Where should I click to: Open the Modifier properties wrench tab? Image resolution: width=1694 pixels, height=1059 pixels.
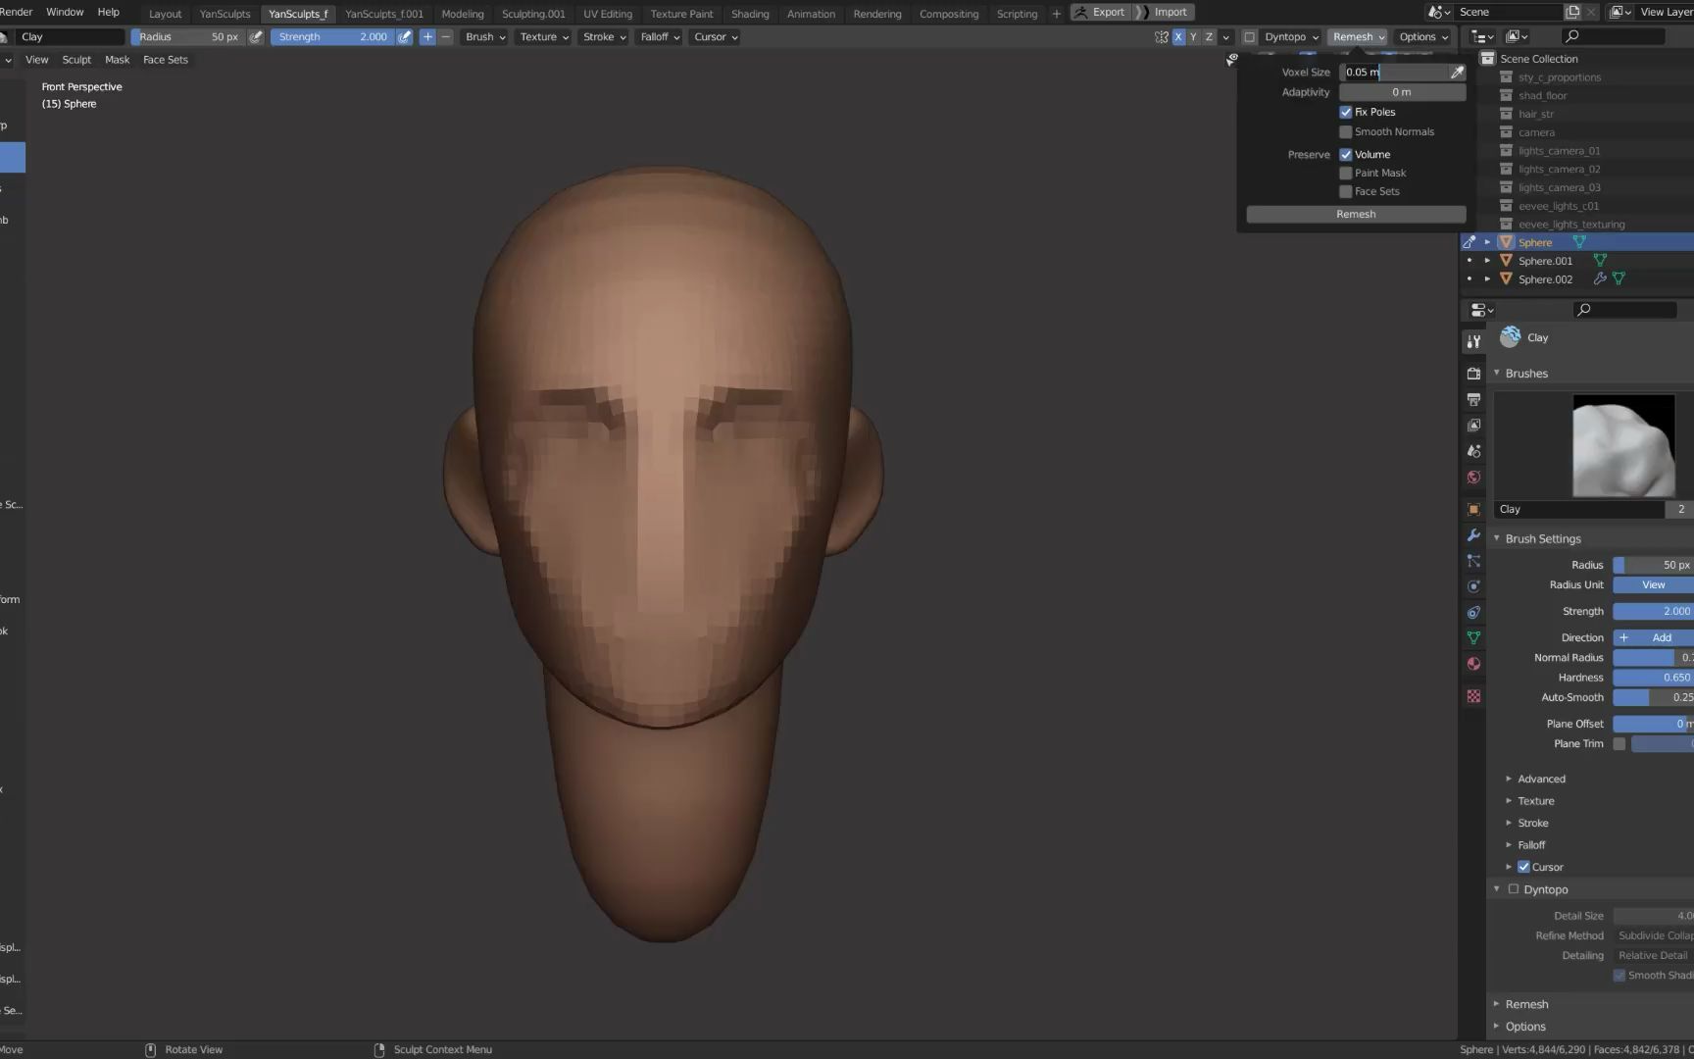pyautogui.click(x=1473, y=535)
